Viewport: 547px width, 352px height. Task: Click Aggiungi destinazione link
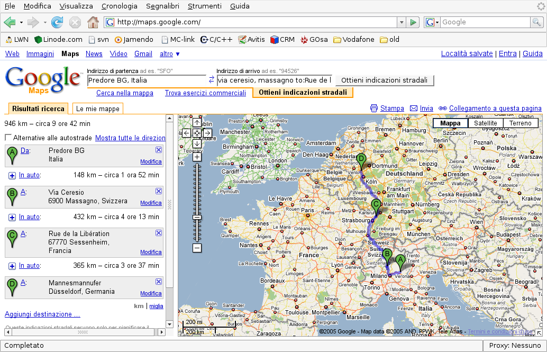point(42,314)
